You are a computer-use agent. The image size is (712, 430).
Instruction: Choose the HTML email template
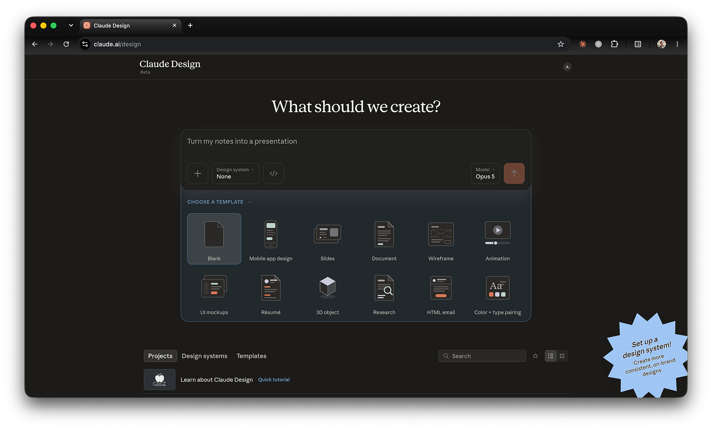(441, 293)
